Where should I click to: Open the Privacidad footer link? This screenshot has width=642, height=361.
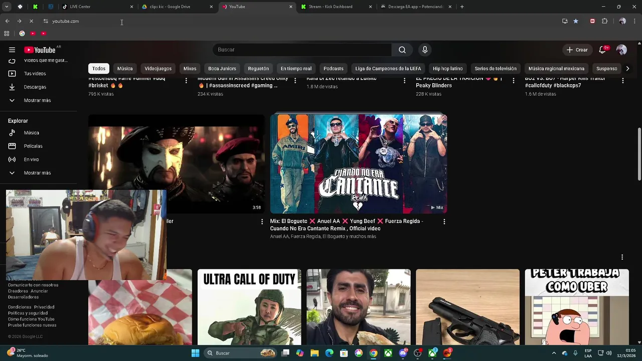44,307
